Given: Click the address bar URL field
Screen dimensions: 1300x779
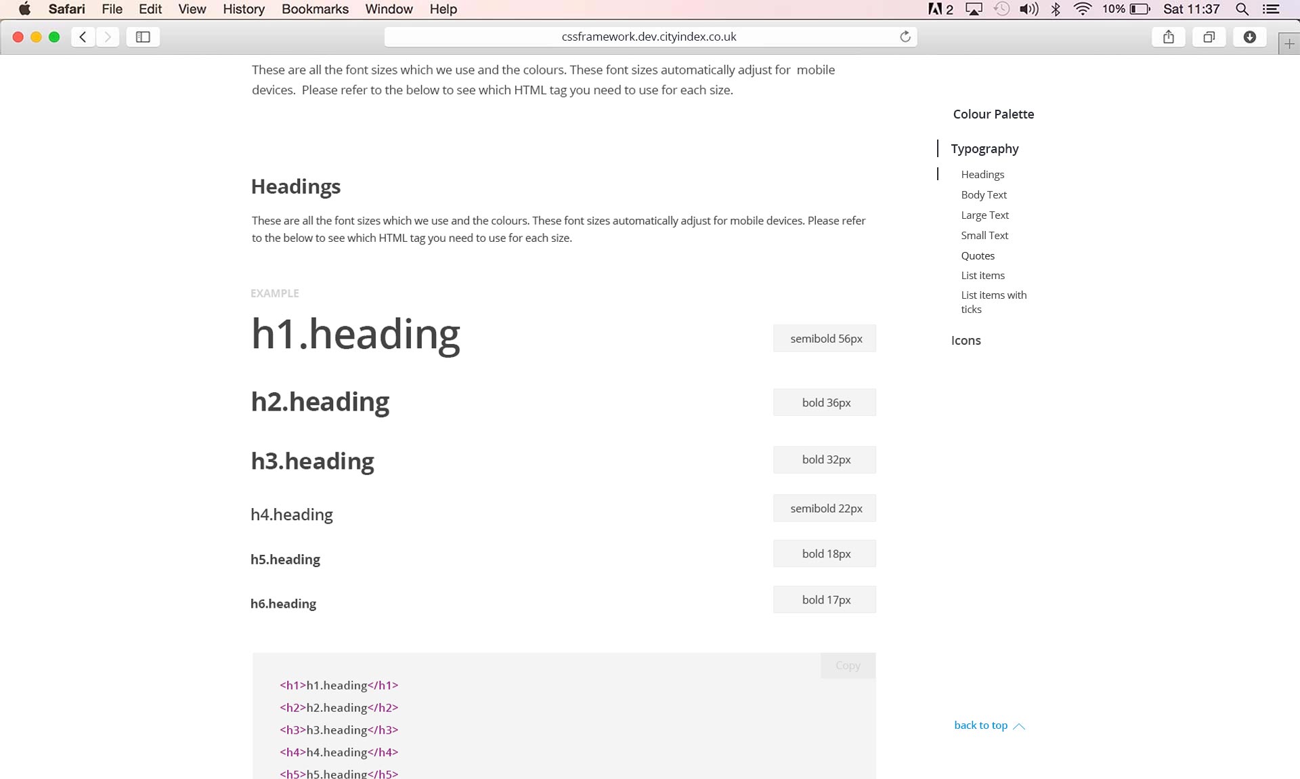Looking at the screenshot, I should pyautogui.click(x=648, y=37).
